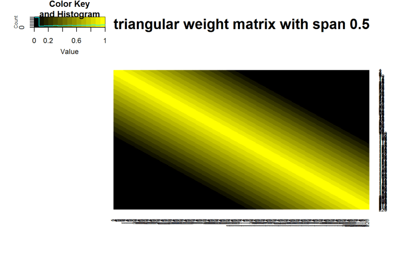417x257 pixels.
Task: Click the '0.2' tick label on color key
Action: 48,41
